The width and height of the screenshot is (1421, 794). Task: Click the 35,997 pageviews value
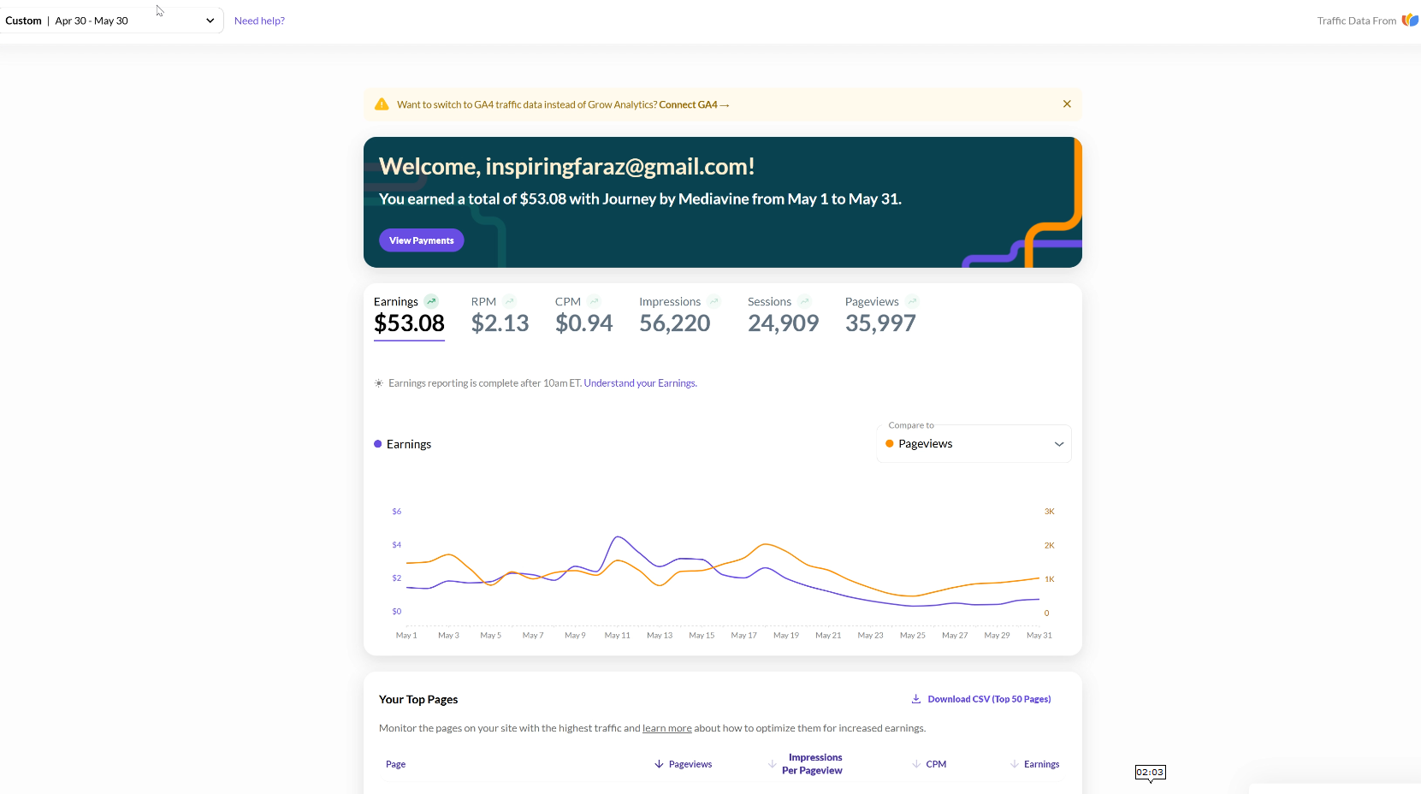880,323
